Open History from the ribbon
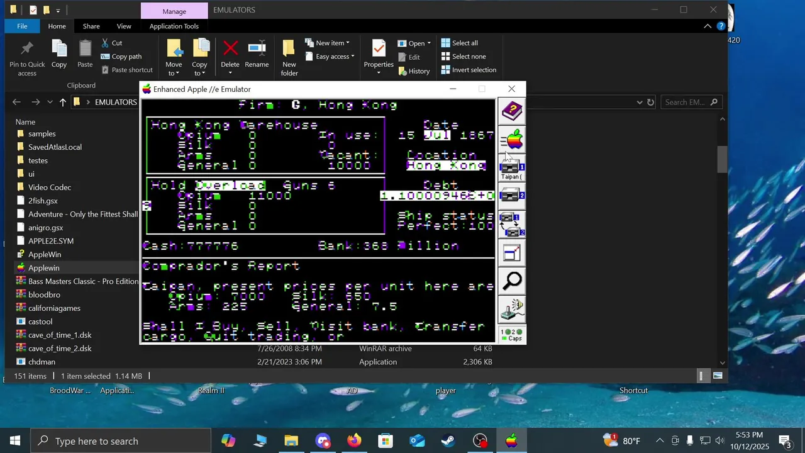 pyautogui.click(x=414, y=71)
